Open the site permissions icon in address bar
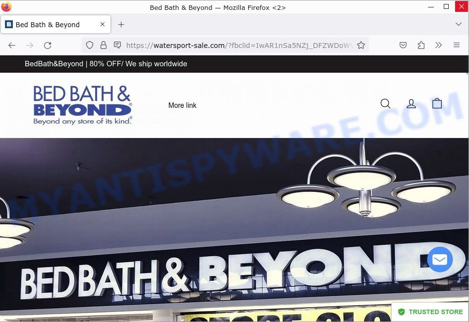 tap(117, 45)
